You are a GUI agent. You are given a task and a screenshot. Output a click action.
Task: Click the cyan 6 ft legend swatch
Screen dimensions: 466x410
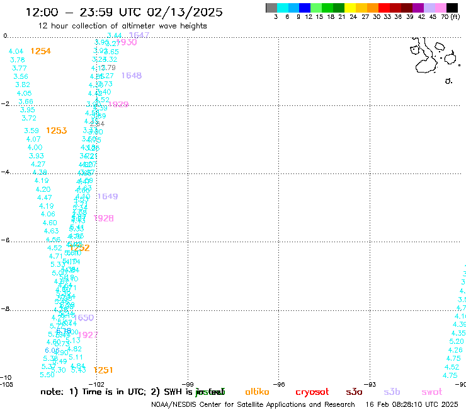point(282,8)
